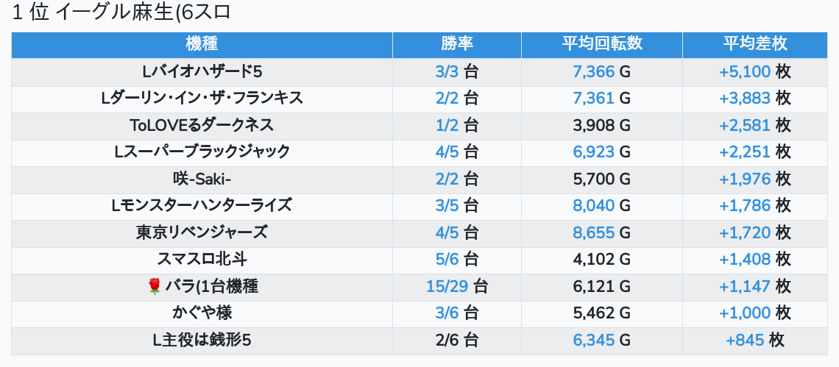
Task: Click the 8,655 average spins value
Action: [x=594, y=232]
